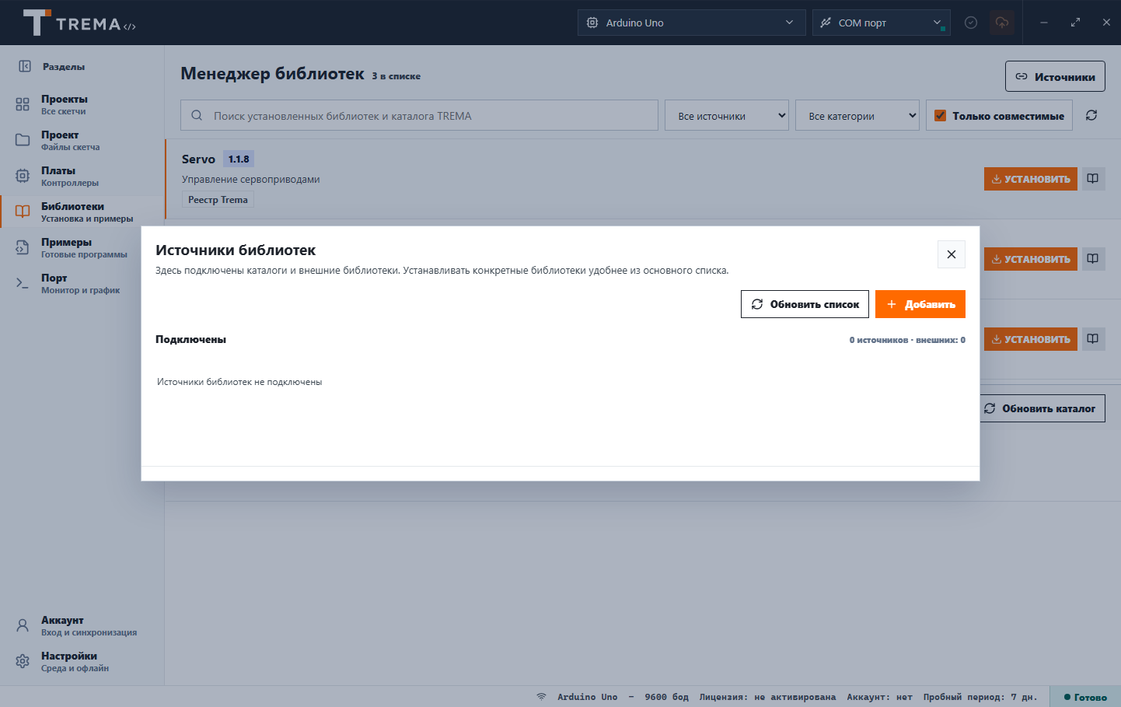Click the Wi-Fi icon in status bar
The image size is (1121, 707).
pyautogui.click(x=541, y=697)
